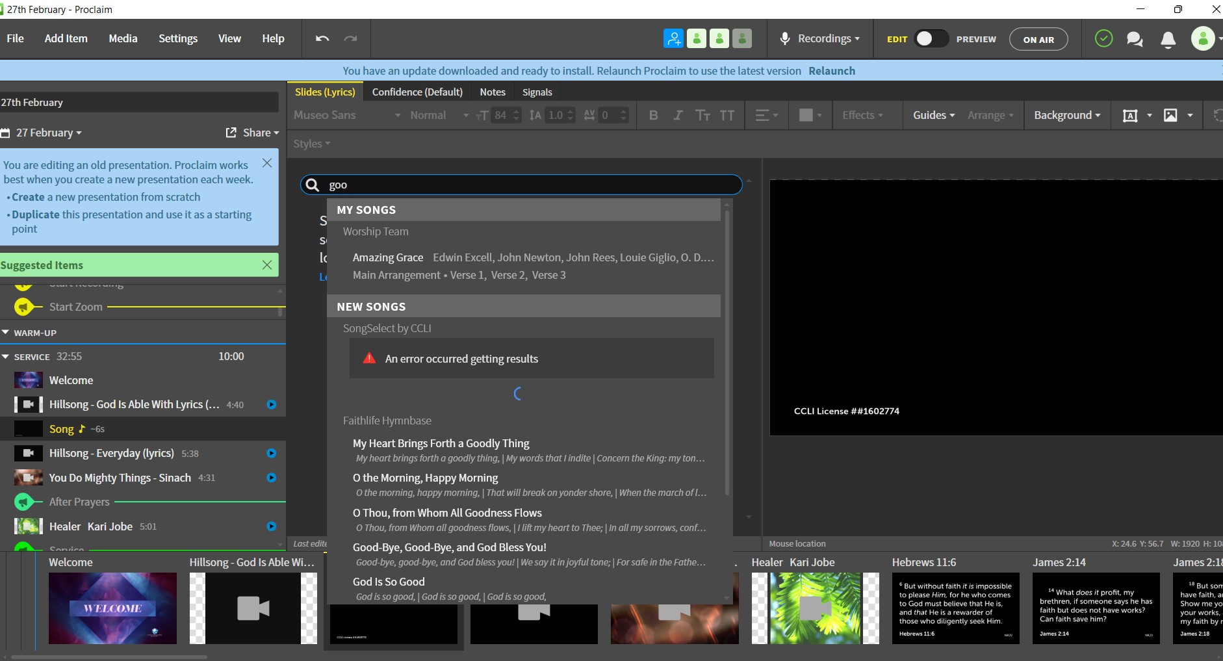
Task: Switch to the Confidence (Default) tab
Action: tap(417, 92)
